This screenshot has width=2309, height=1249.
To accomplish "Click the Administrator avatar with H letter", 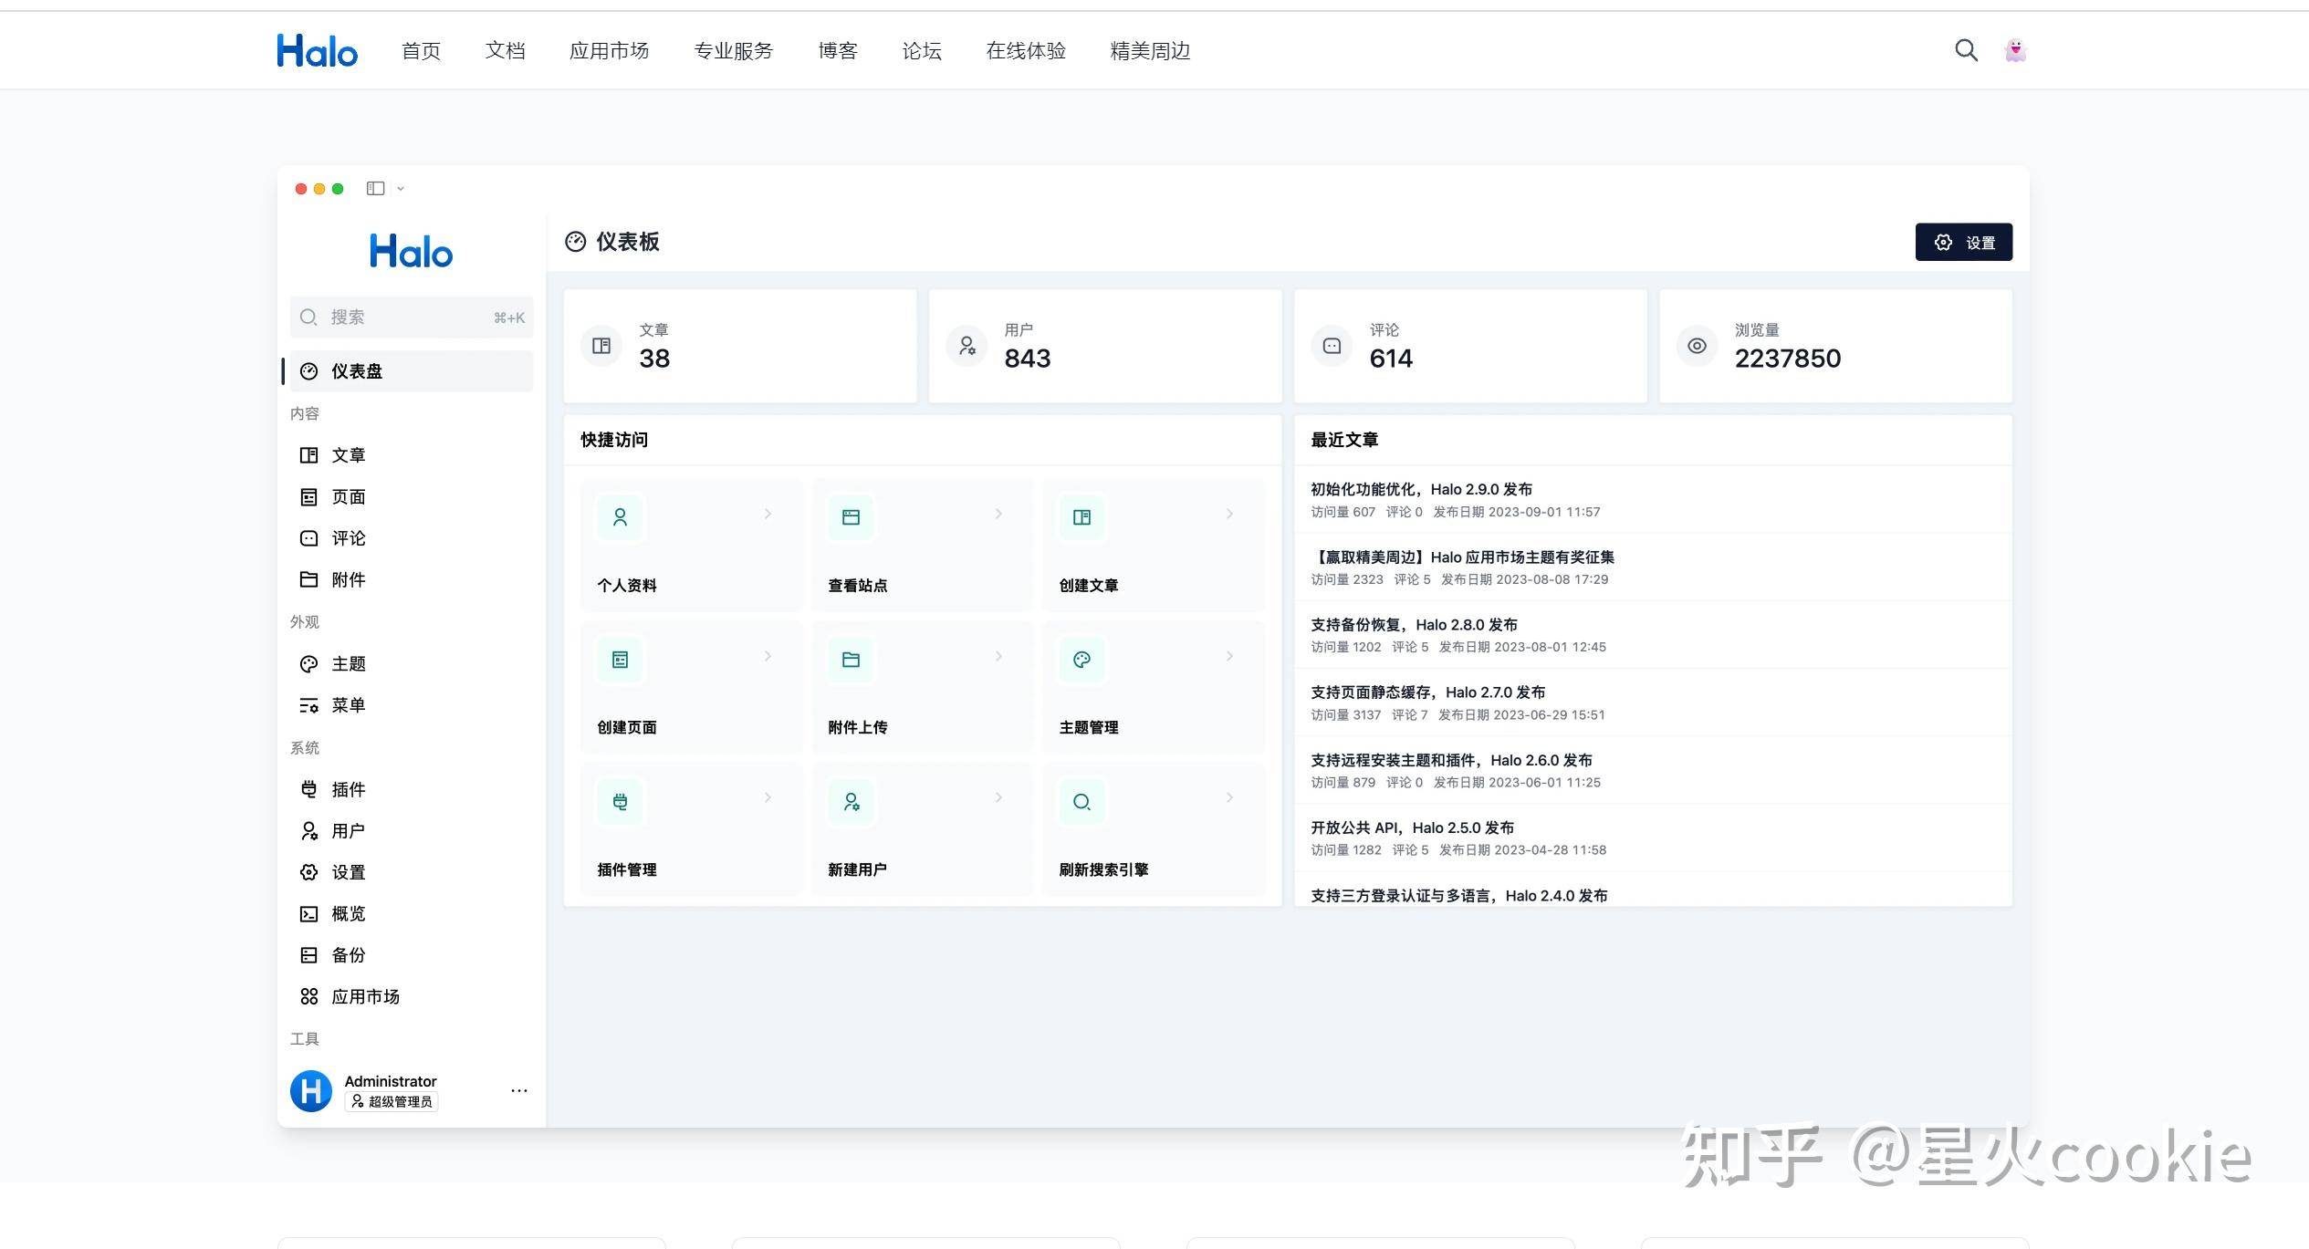I will pyautogui.click(x=311, y=1090).
